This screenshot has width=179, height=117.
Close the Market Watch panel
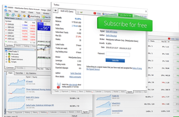tap(35, 20)
